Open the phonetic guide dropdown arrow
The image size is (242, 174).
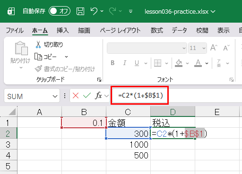227,63
